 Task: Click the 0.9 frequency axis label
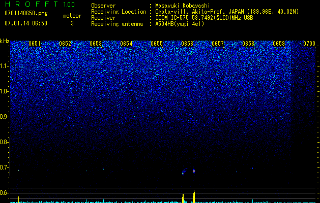[4, 117]
